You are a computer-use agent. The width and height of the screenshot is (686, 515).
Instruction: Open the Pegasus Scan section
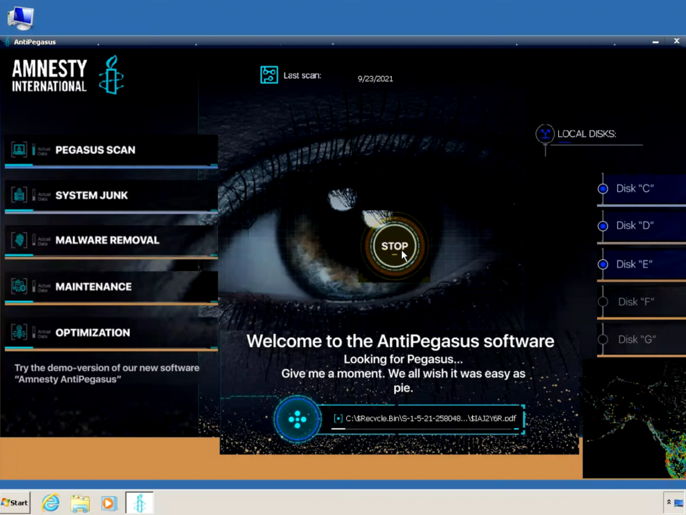(95, 150)
